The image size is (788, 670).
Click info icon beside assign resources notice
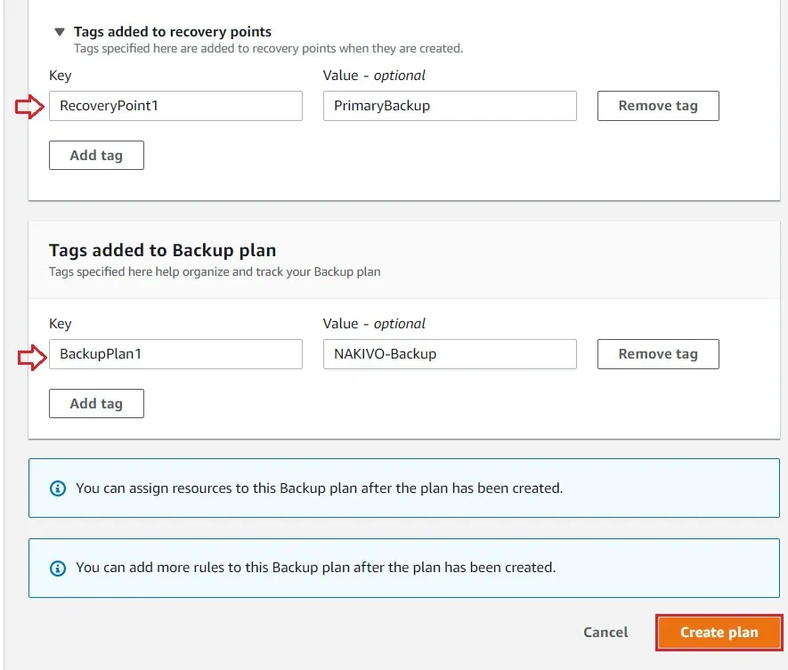(x=58, y=488)
